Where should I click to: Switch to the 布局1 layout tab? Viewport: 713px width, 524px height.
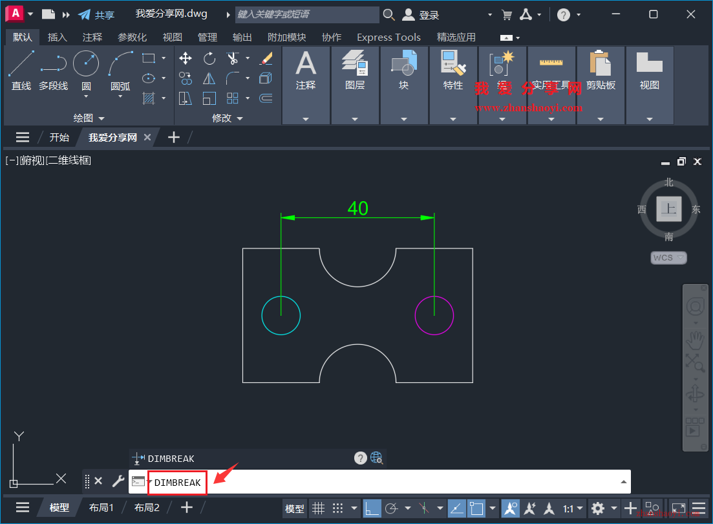101,508
